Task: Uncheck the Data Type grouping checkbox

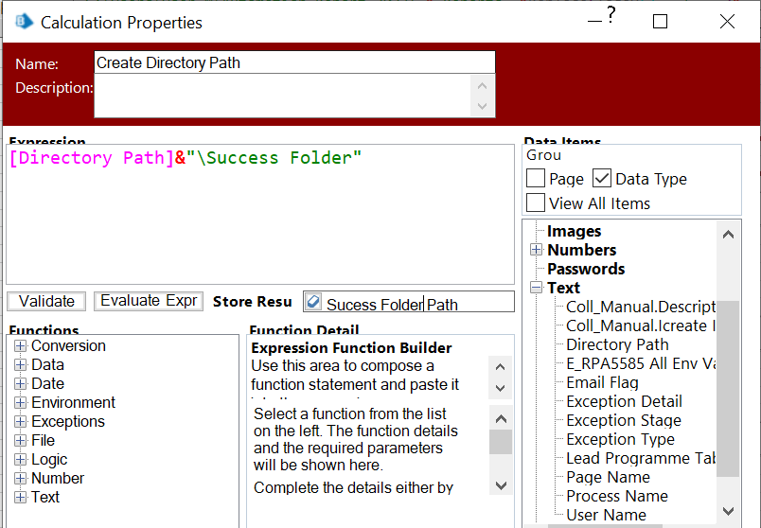Action: (602, 178)
